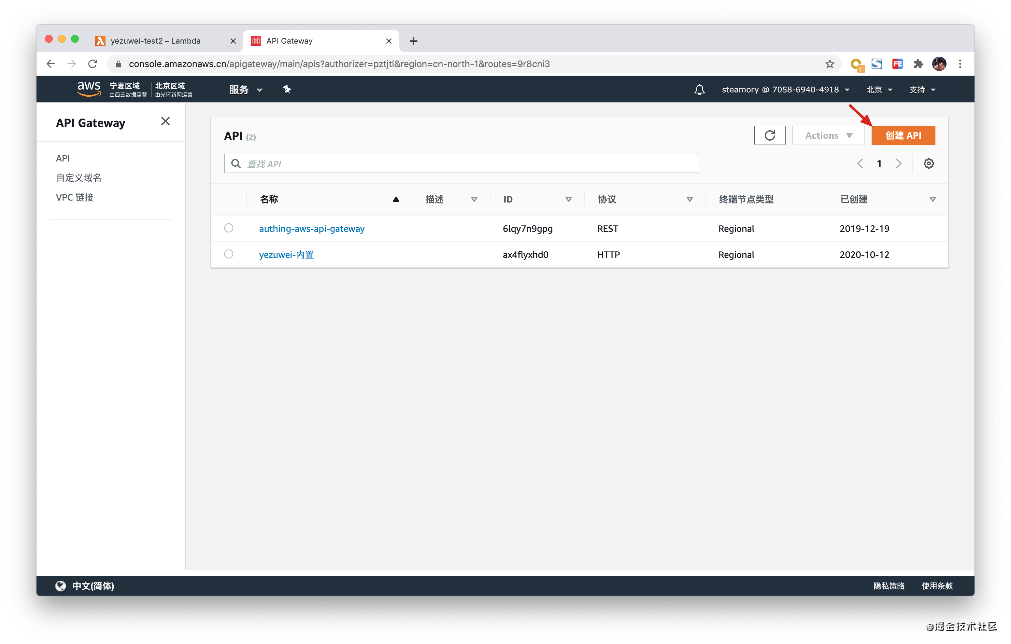Expand the Actions dropdown
The height and width of the screenshot is (644, 1011).
(x=828, y=135)
